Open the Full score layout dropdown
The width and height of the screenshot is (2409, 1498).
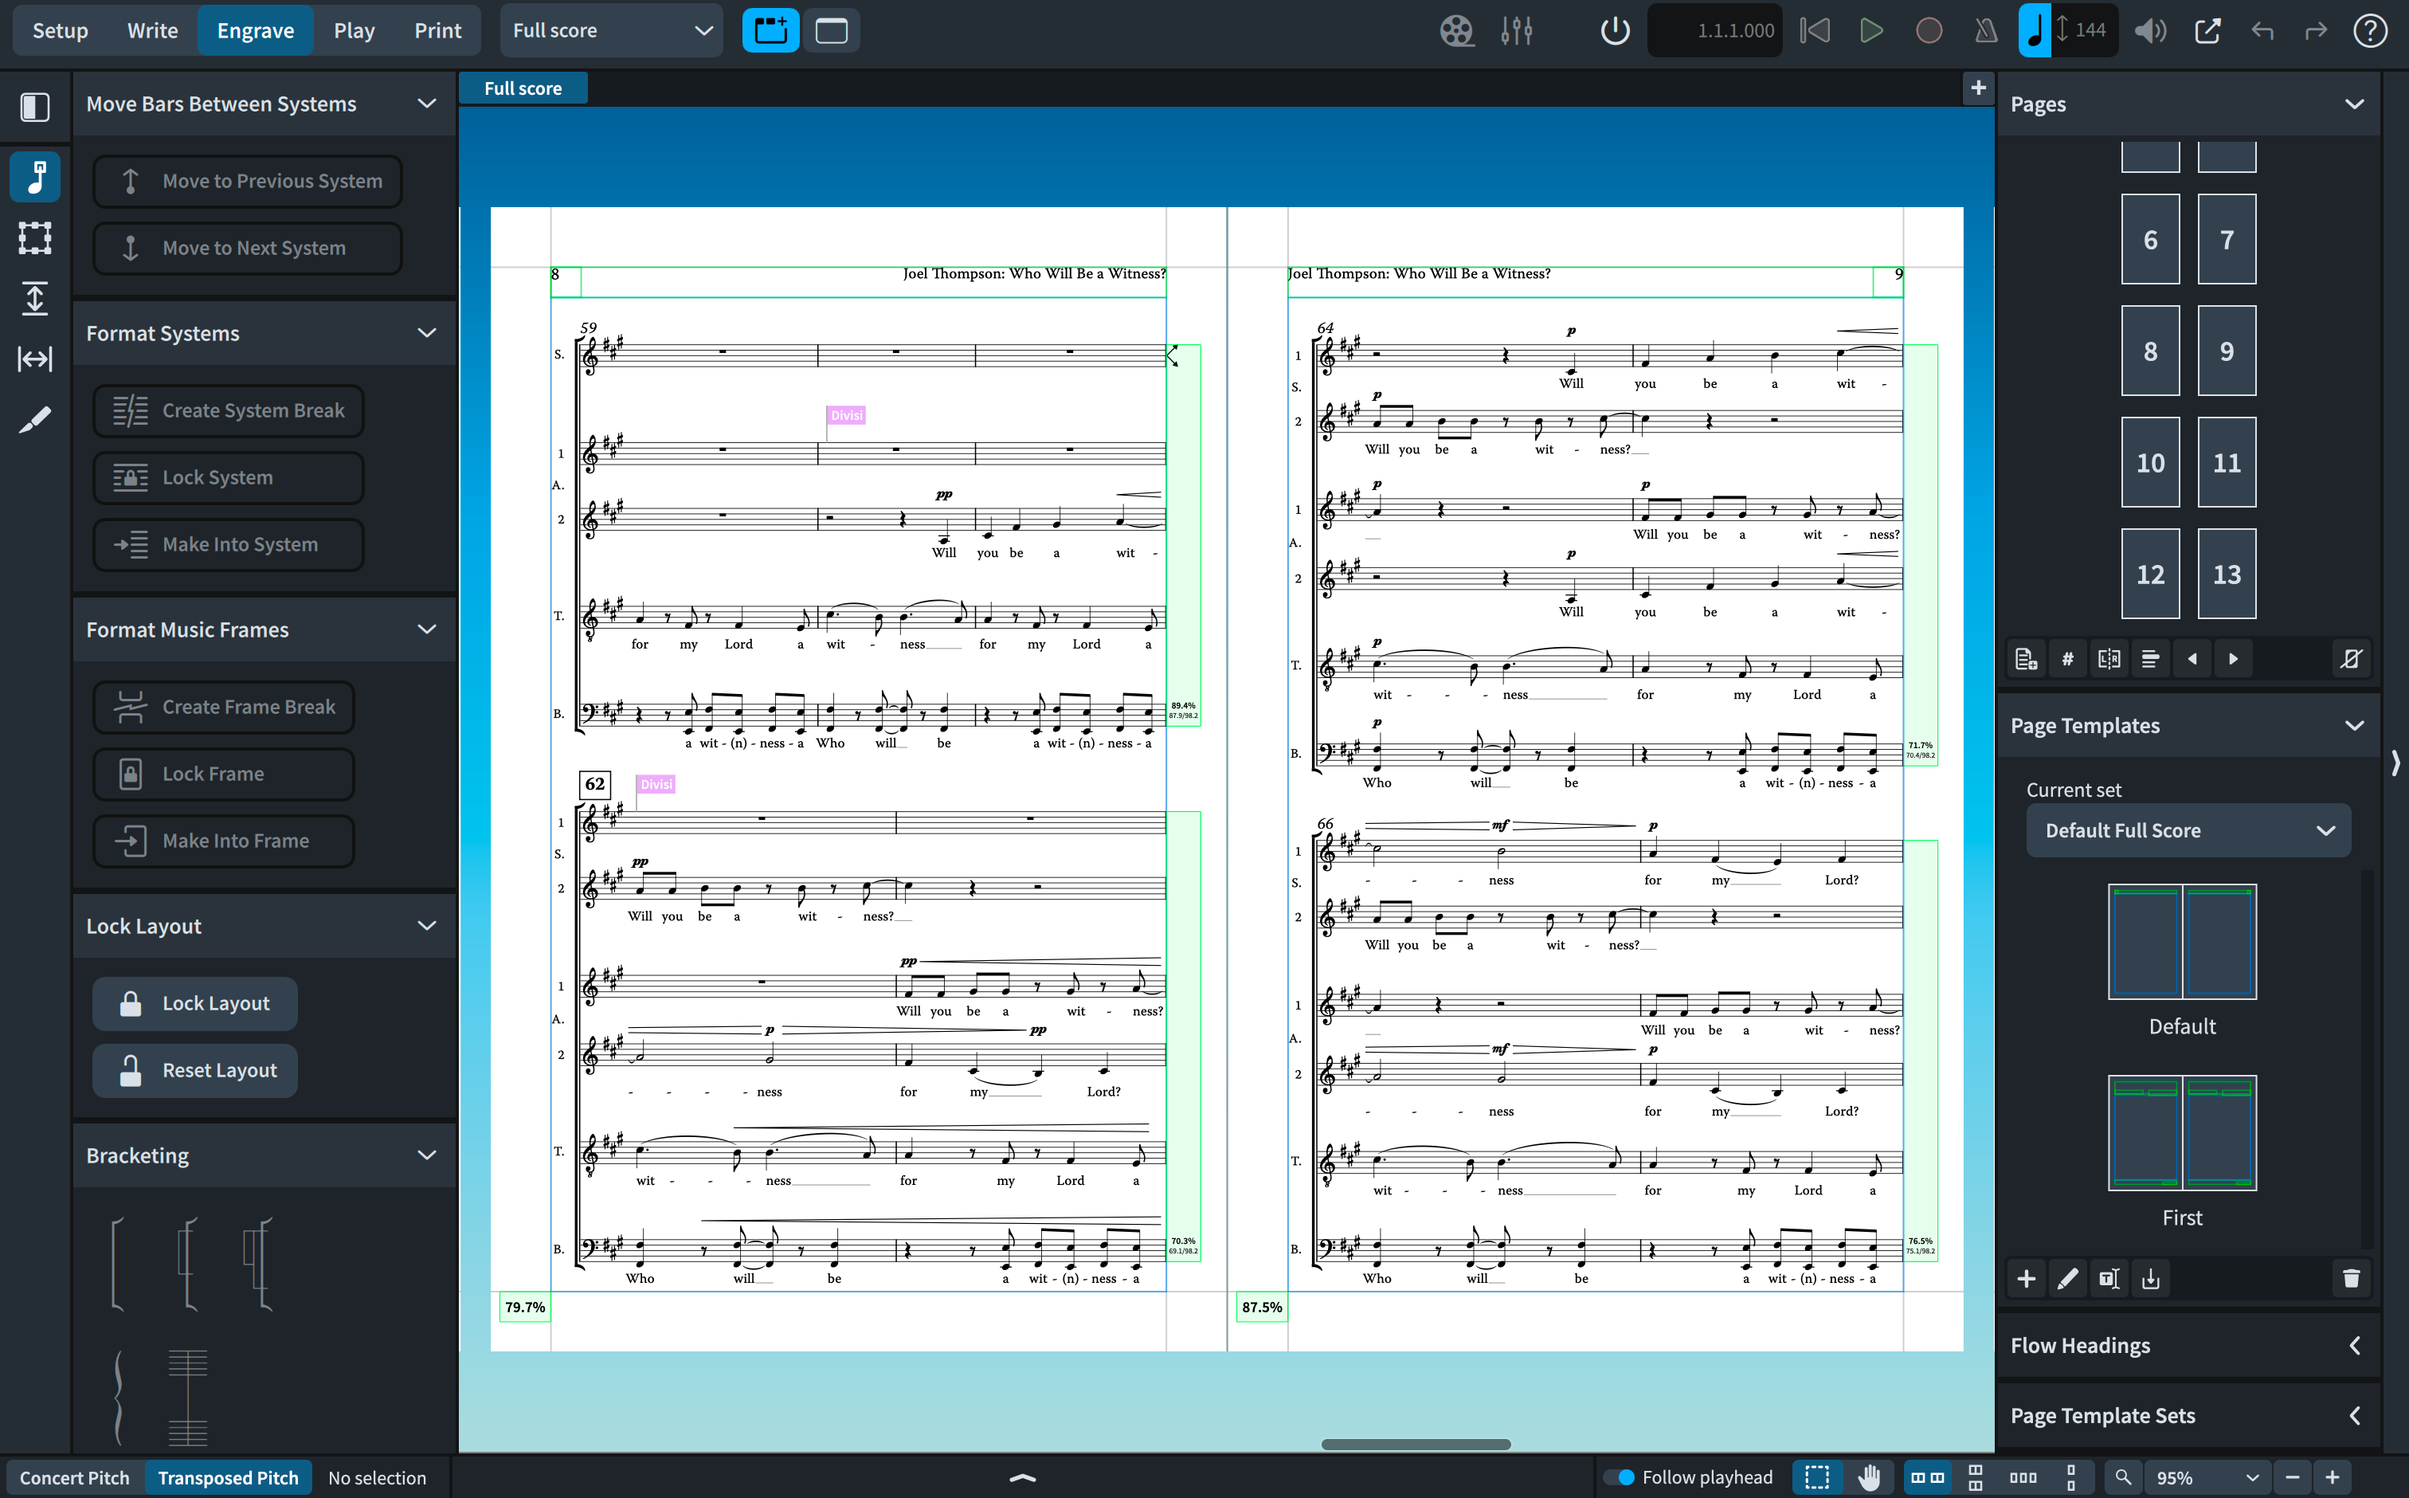(612, 31)
